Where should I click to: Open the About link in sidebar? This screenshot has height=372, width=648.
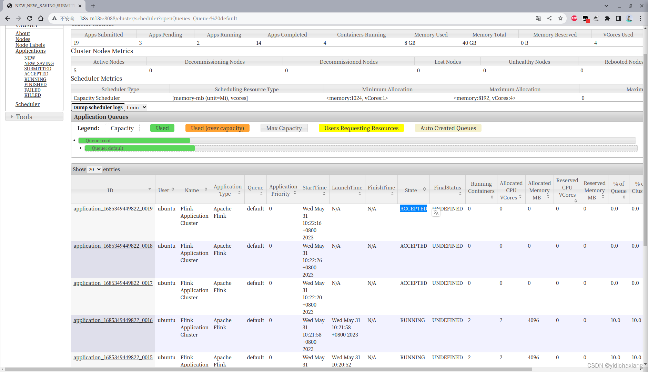click(23, 33)
